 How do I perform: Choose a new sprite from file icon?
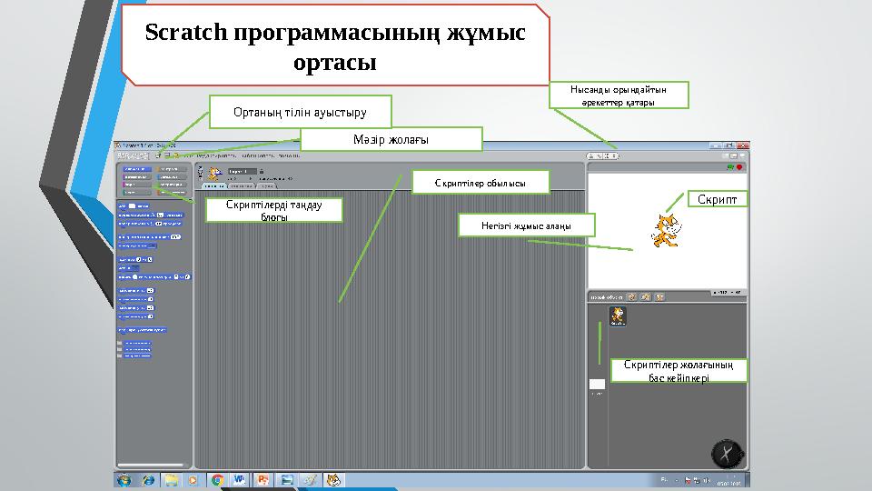(645, 297)
